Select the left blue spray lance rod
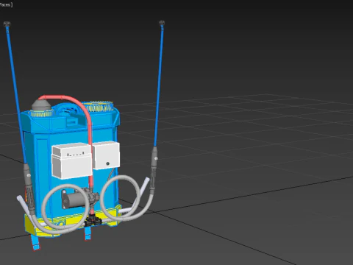Image resolution: width=353 pixels, height=265 pixels. pyautogui.click(x=16, y=94)
